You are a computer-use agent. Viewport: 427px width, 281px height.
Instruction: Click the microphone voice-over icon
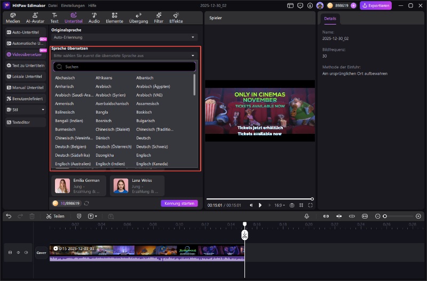click(307, 216)
